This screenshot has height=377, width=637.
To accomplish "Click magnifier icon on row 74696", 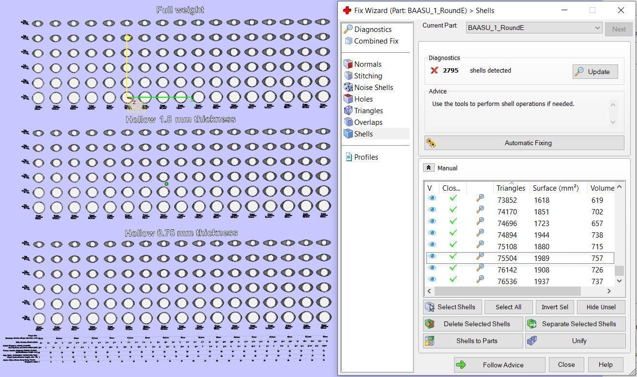I will tap(480, 221).
